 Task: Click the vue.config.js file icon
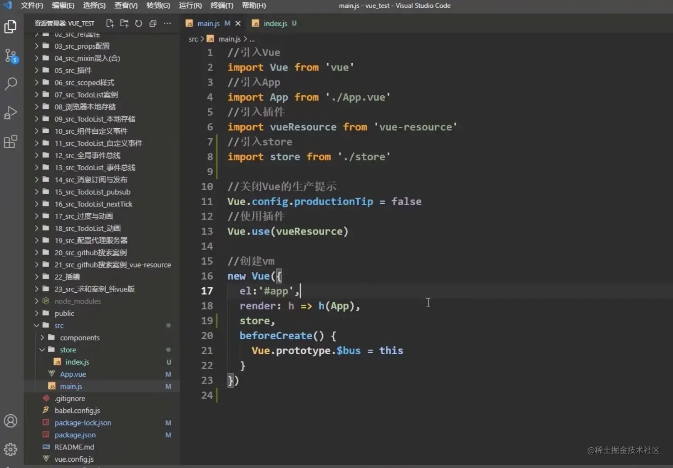(x=46, y=459)
